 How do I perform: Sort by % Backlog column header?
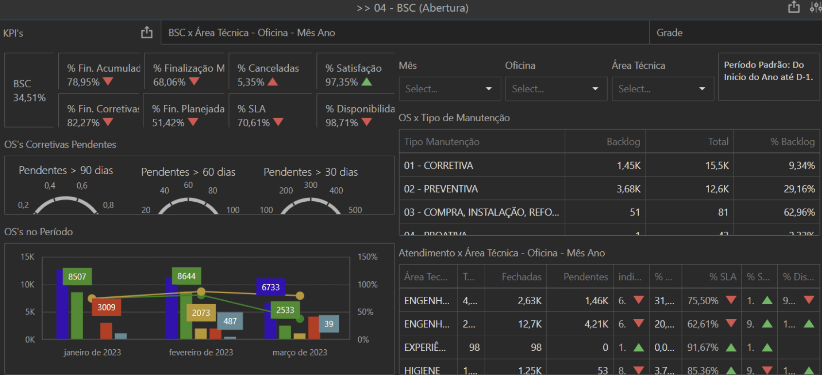(x=777, y=142)
